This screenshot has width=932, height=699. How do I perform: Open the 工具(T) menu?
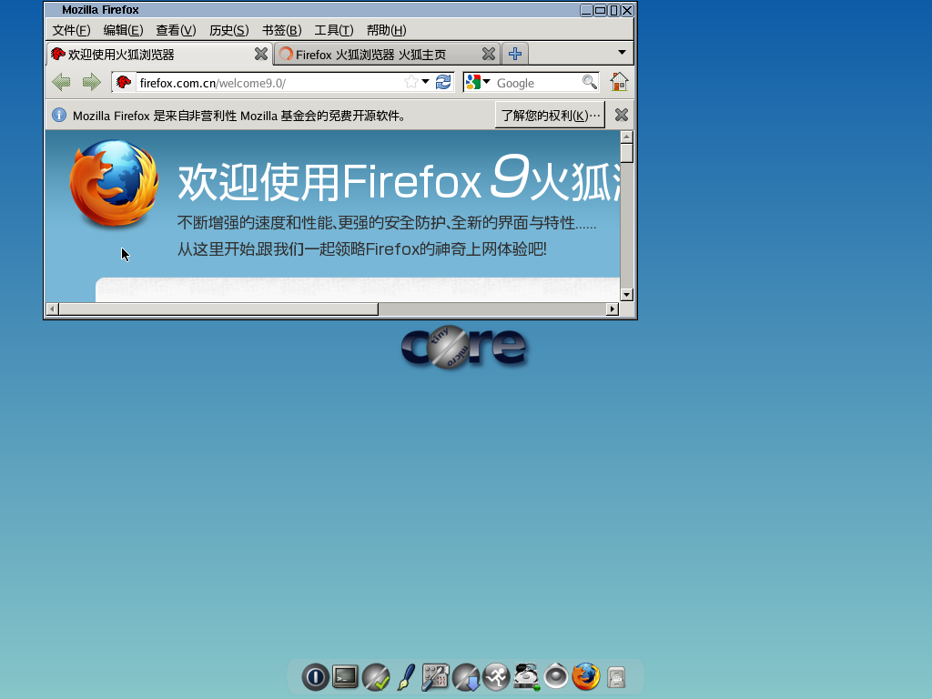coord(334,30)
